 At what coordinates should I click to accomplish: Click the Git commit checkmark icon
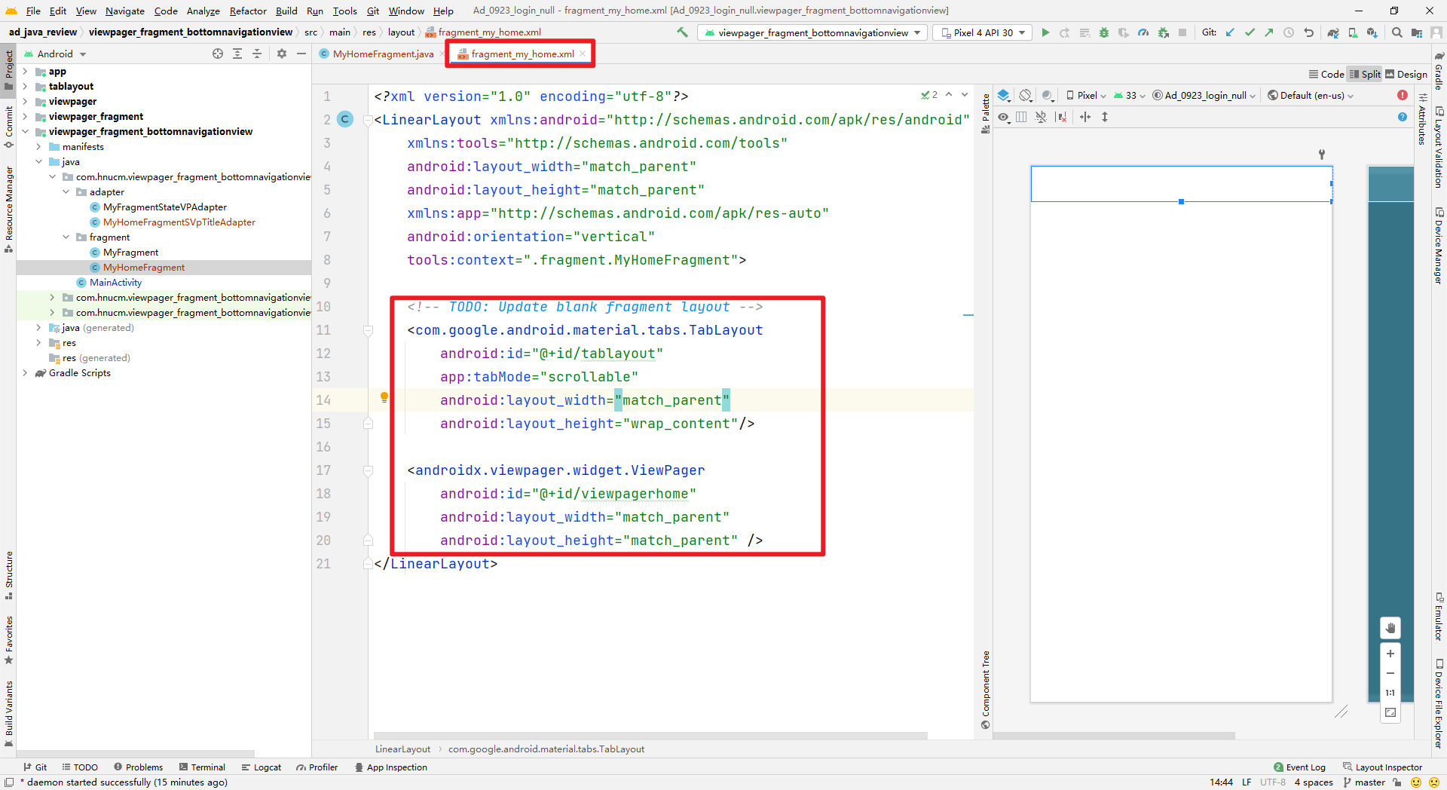pos(1250,32)
